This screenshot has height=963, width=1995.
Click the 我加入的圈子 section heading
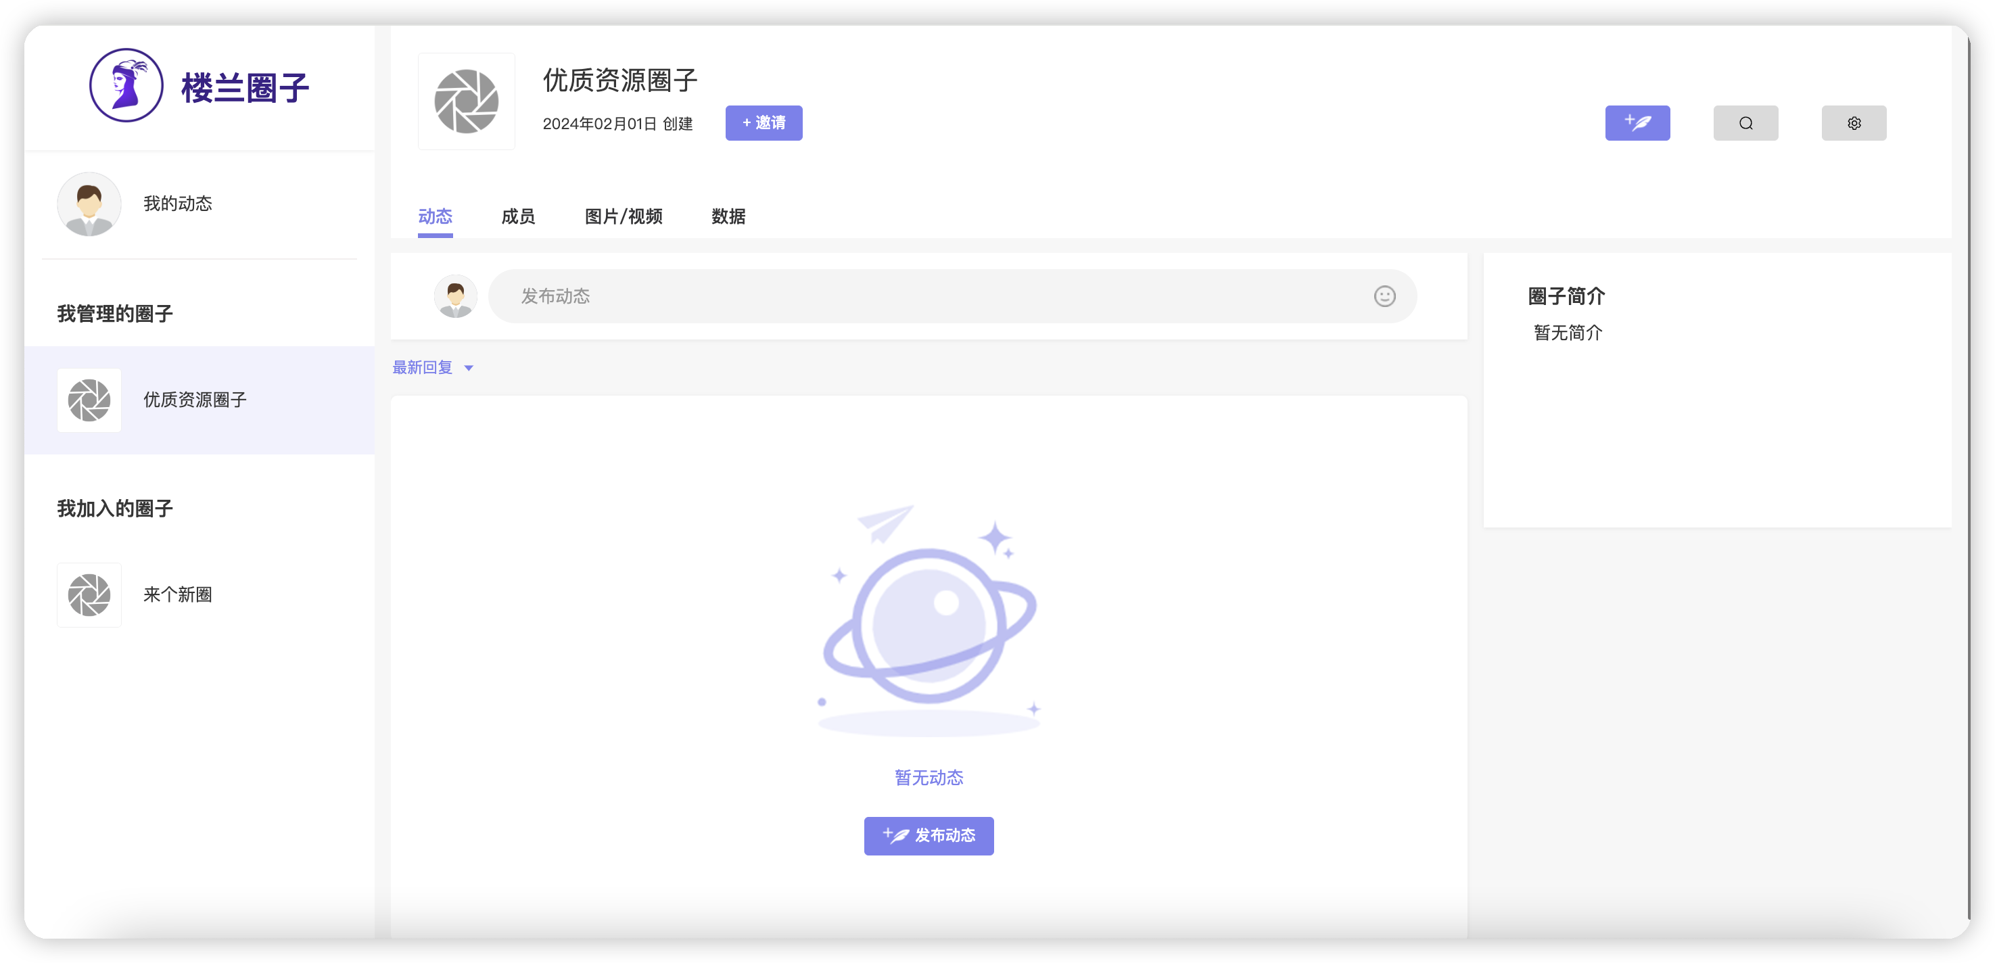114,509
